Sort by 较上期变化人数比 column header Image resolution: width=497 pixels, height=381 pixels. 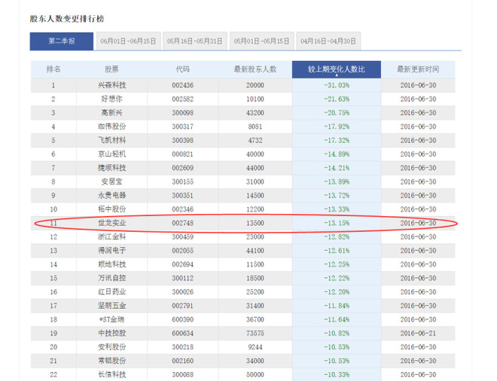point(336,69)
